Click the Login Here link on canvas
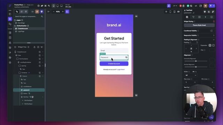The image size is (223, 125). click(x=121, y=69)
